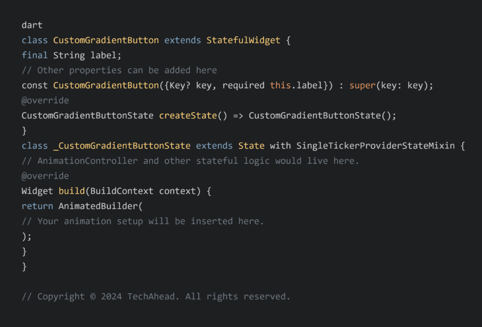The image size is (482, 327).
Task: Click the StatefulWidget class name
Action: point(243,40)
